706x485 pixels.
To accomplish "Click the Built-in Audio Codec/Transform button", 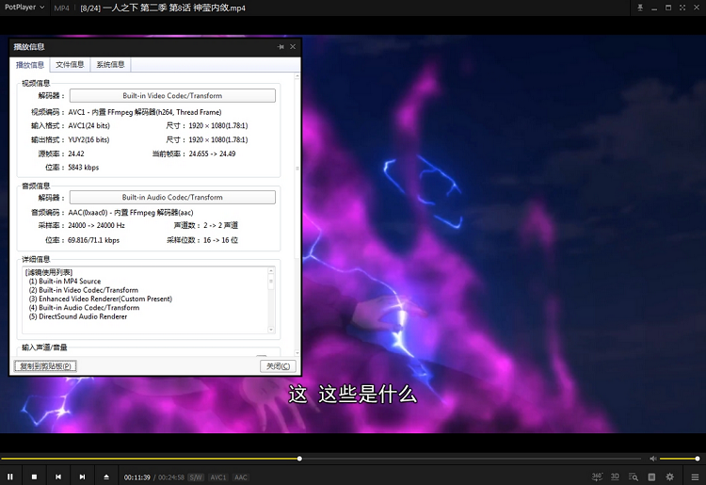I will tap(172, 198).
